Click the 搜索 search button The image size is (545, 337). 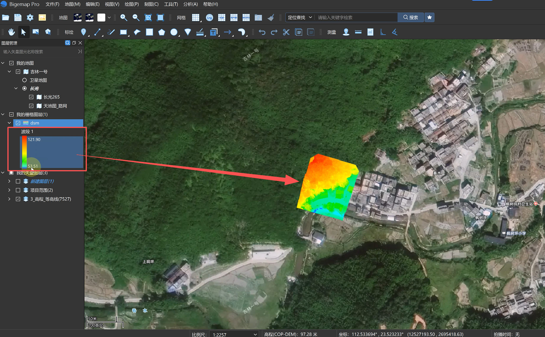tap(411, 17)
